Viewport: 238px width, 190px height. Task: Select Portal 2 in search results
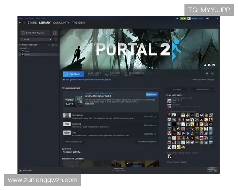39,54
